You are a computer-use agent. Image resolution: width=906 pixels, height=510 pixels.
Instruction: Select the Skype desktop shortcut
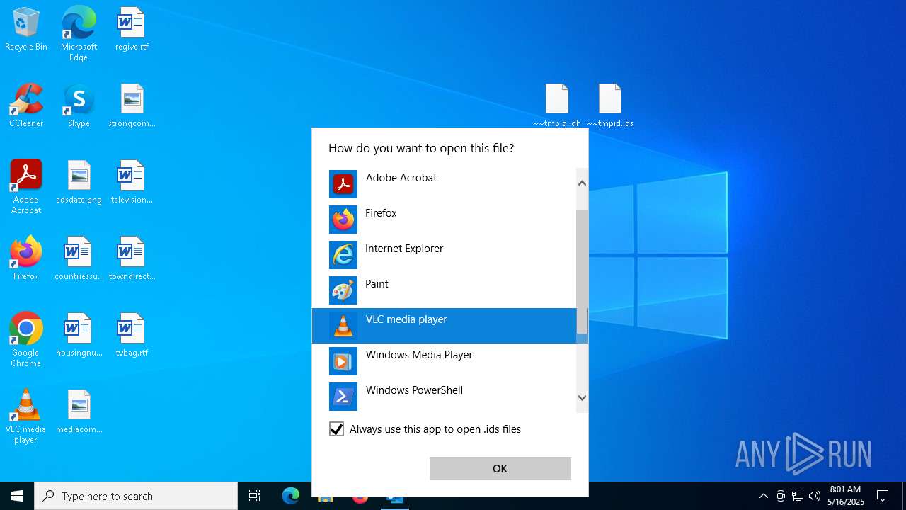click(x=79, y=106)
